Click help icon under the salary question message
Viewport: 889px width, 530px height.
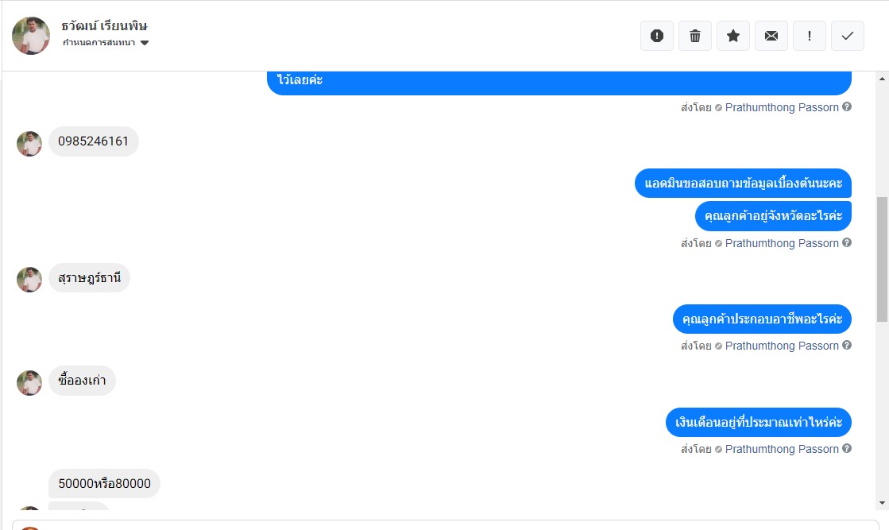point(846,448)
